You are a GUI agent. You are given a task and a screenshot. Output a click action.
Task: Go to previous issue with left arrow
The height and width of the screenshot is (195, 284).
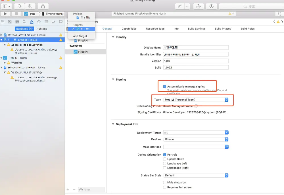click(x=274, y=22)
